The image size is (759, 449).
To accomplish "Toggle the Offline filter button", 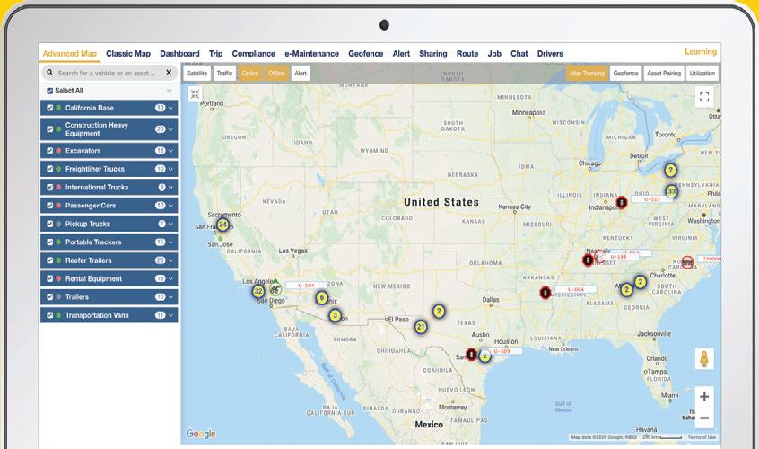I will (x=276, y=73).
